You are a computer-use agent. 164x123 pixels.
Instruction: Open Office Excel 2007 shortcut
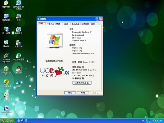click(6, 95)
